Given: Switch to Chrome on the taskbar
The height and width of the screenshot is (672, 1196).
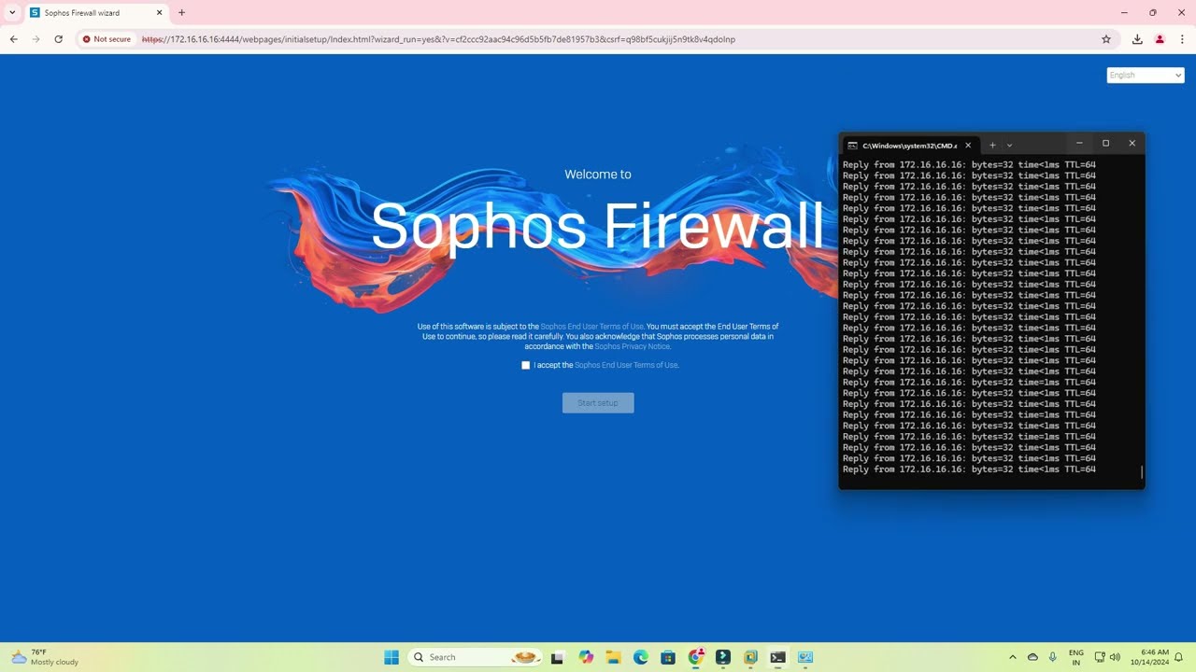Looking at the screenshot, I should click(x=696, y=657).
